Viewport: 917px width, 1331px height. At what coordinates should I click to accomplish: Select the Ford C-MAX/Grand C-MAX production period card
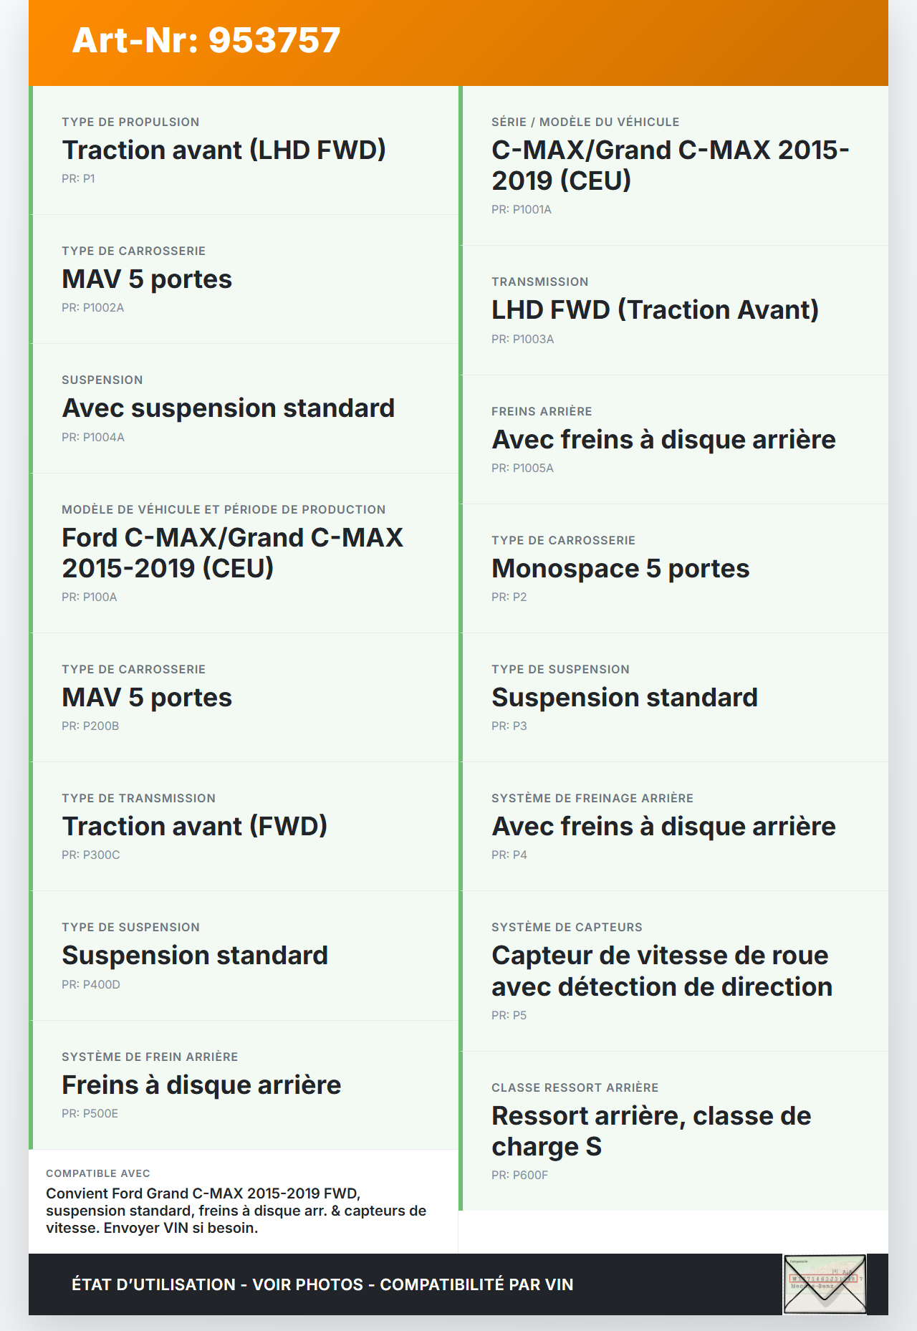[244, 552]
